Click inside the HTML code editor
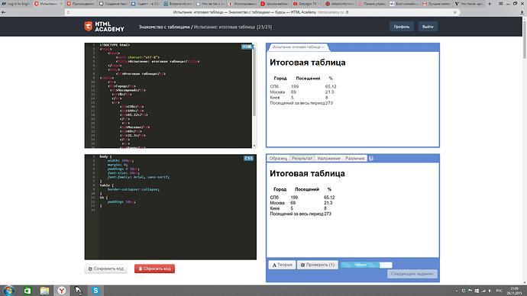 click(168, 95)
